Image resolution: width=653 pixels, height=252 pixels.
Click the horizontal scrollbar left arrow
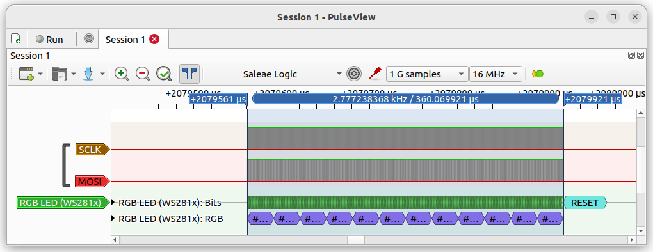(115, 240)
